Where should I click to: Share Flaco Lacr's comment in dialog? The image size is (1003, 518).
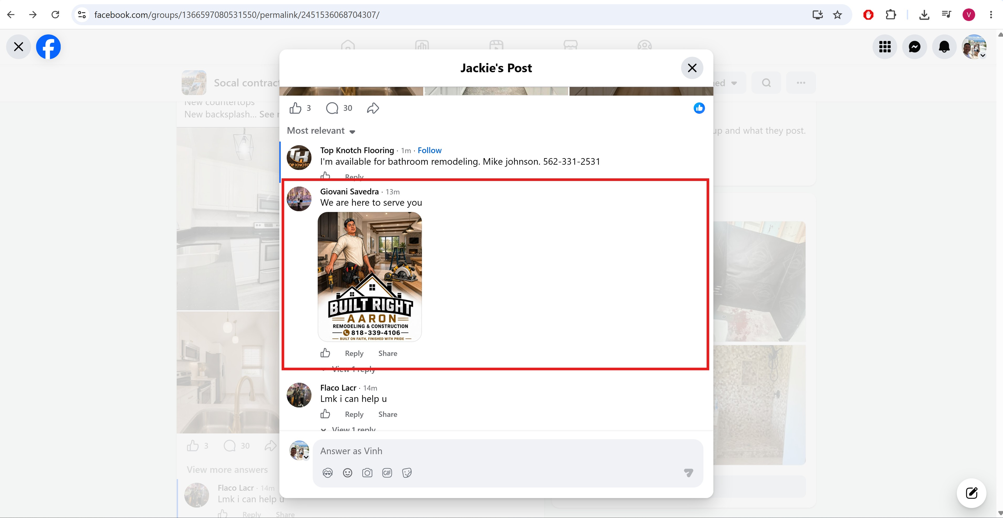[388, 415]
